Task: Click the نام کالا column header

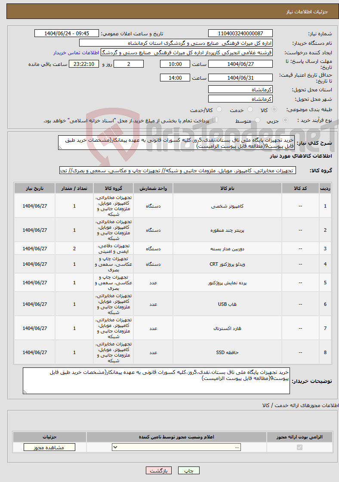Action: [227, 188]
